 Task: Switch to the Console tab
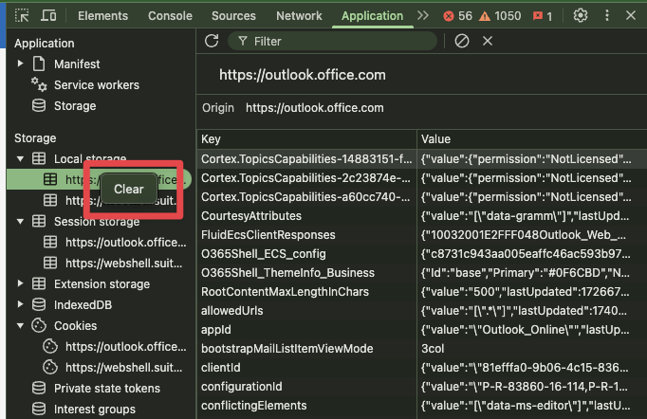point(170,16)
